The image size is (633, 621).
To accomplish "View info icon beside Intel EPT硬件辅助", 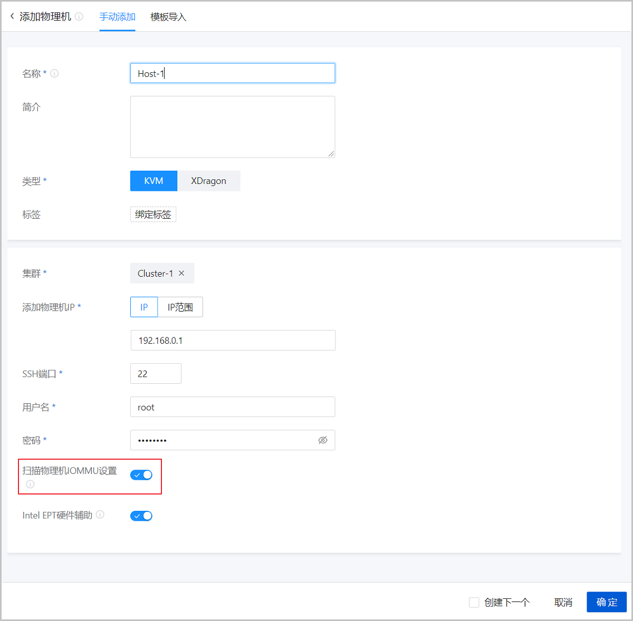I will [100, 515].
